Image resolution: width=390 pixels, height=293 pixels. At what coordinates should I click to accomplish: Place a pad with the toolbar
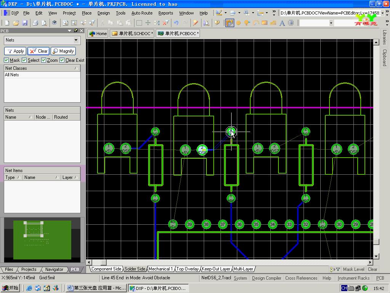(238, 23)
